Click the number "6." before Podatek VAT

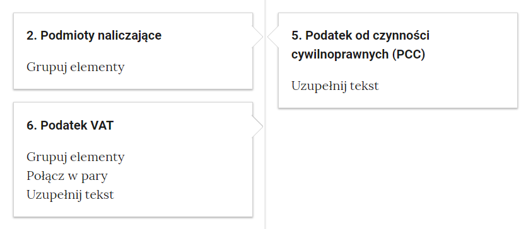(x=32, y=126)
